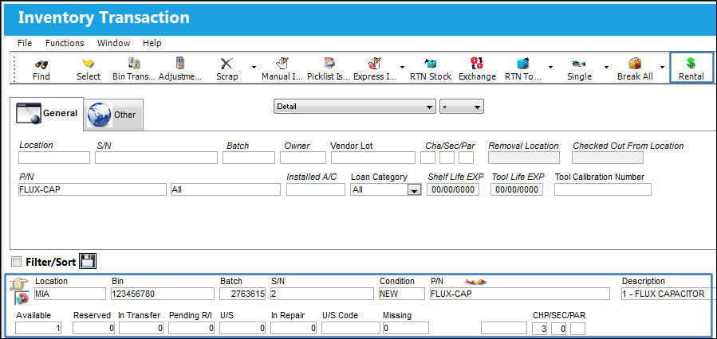Open the Functions menu
The image size is (717, 339).
[x=65, y=43]
